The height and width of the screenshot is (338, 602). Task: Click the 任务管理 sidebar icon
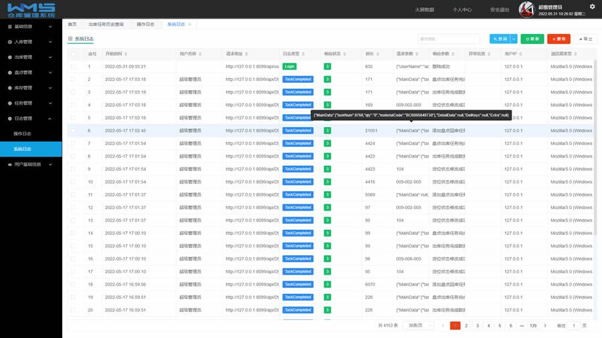(x=9, y=103)
